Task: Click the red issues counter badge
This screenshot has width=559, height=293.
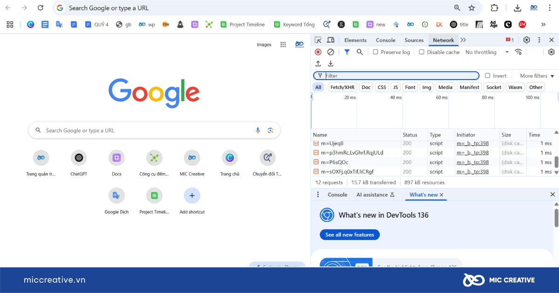Action: (x=510, y=40)
